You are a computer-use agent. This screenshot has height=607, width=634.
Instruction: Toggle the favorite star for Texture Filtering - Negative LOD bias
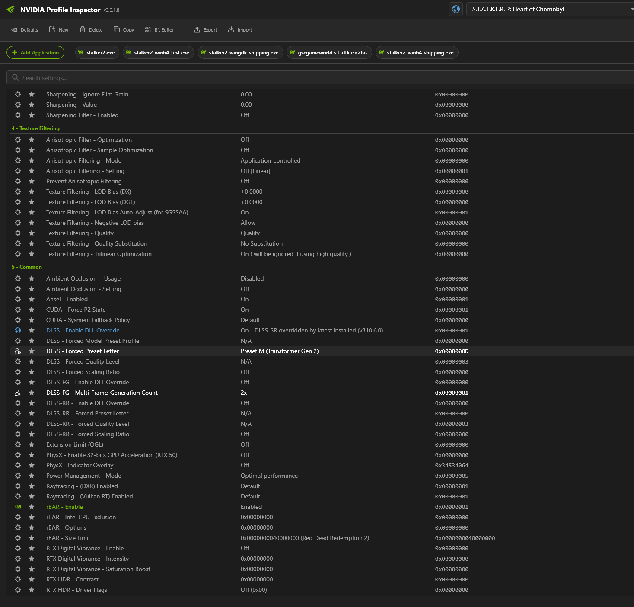(32, 223)
